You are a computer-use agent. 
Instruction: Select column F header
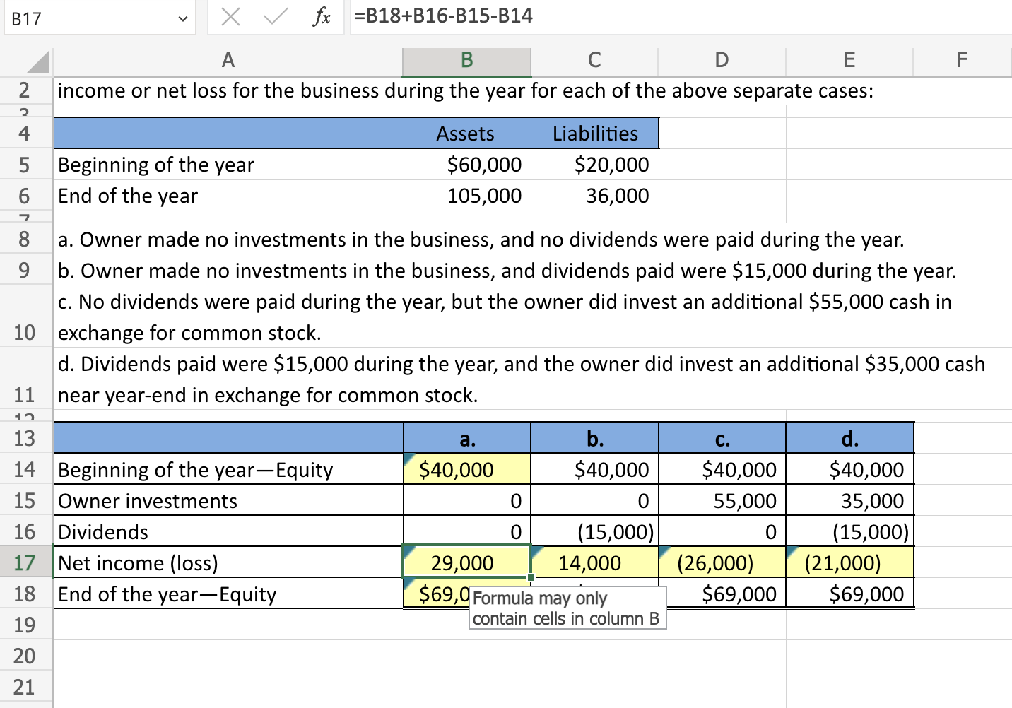[x=962, y=61]
